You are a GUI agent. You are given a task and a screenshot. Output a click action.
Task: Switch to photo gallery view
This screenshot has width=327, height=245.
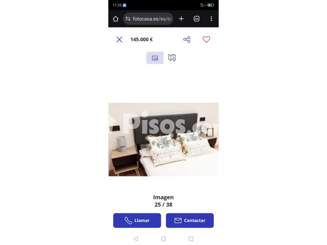155,58
